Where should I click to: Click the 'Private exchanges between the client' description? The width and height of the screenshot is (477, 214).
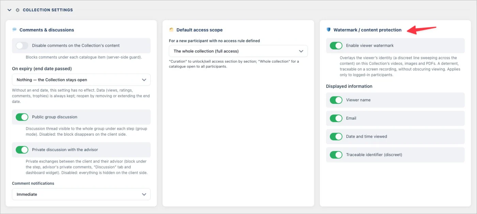click(x=87, y=167)
